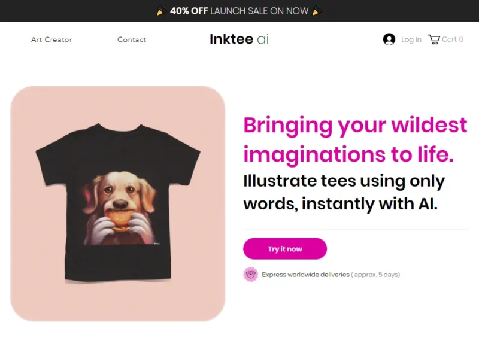Open the shopping cart icon
This screenshot has width=479, height=359.
433,39
